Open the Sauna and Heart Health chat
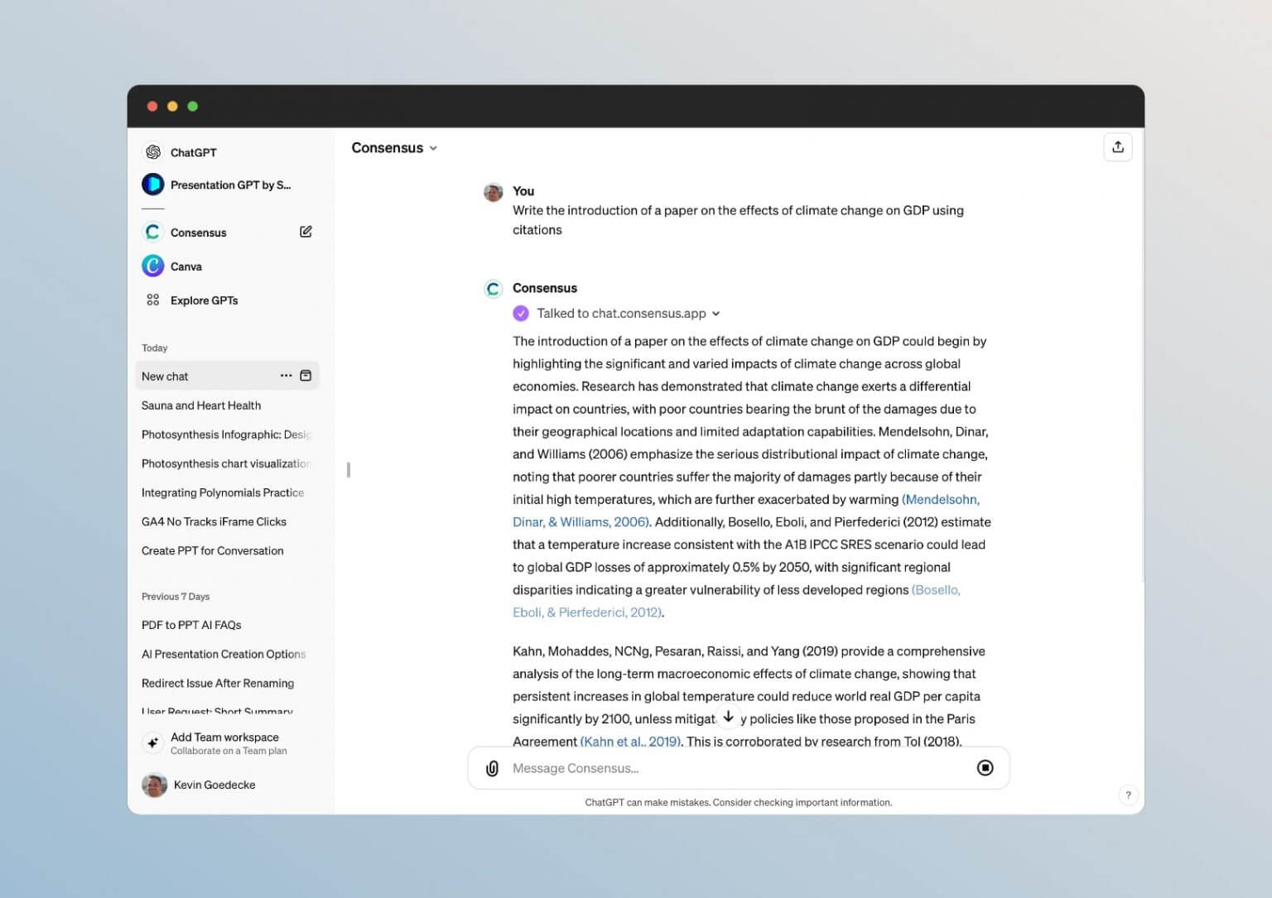 [x=201, y=406]
